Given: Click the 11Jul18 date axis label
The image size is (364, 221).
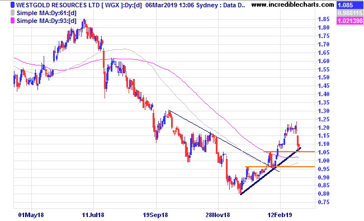Looking at the screenshot, I should pos(93,215).
